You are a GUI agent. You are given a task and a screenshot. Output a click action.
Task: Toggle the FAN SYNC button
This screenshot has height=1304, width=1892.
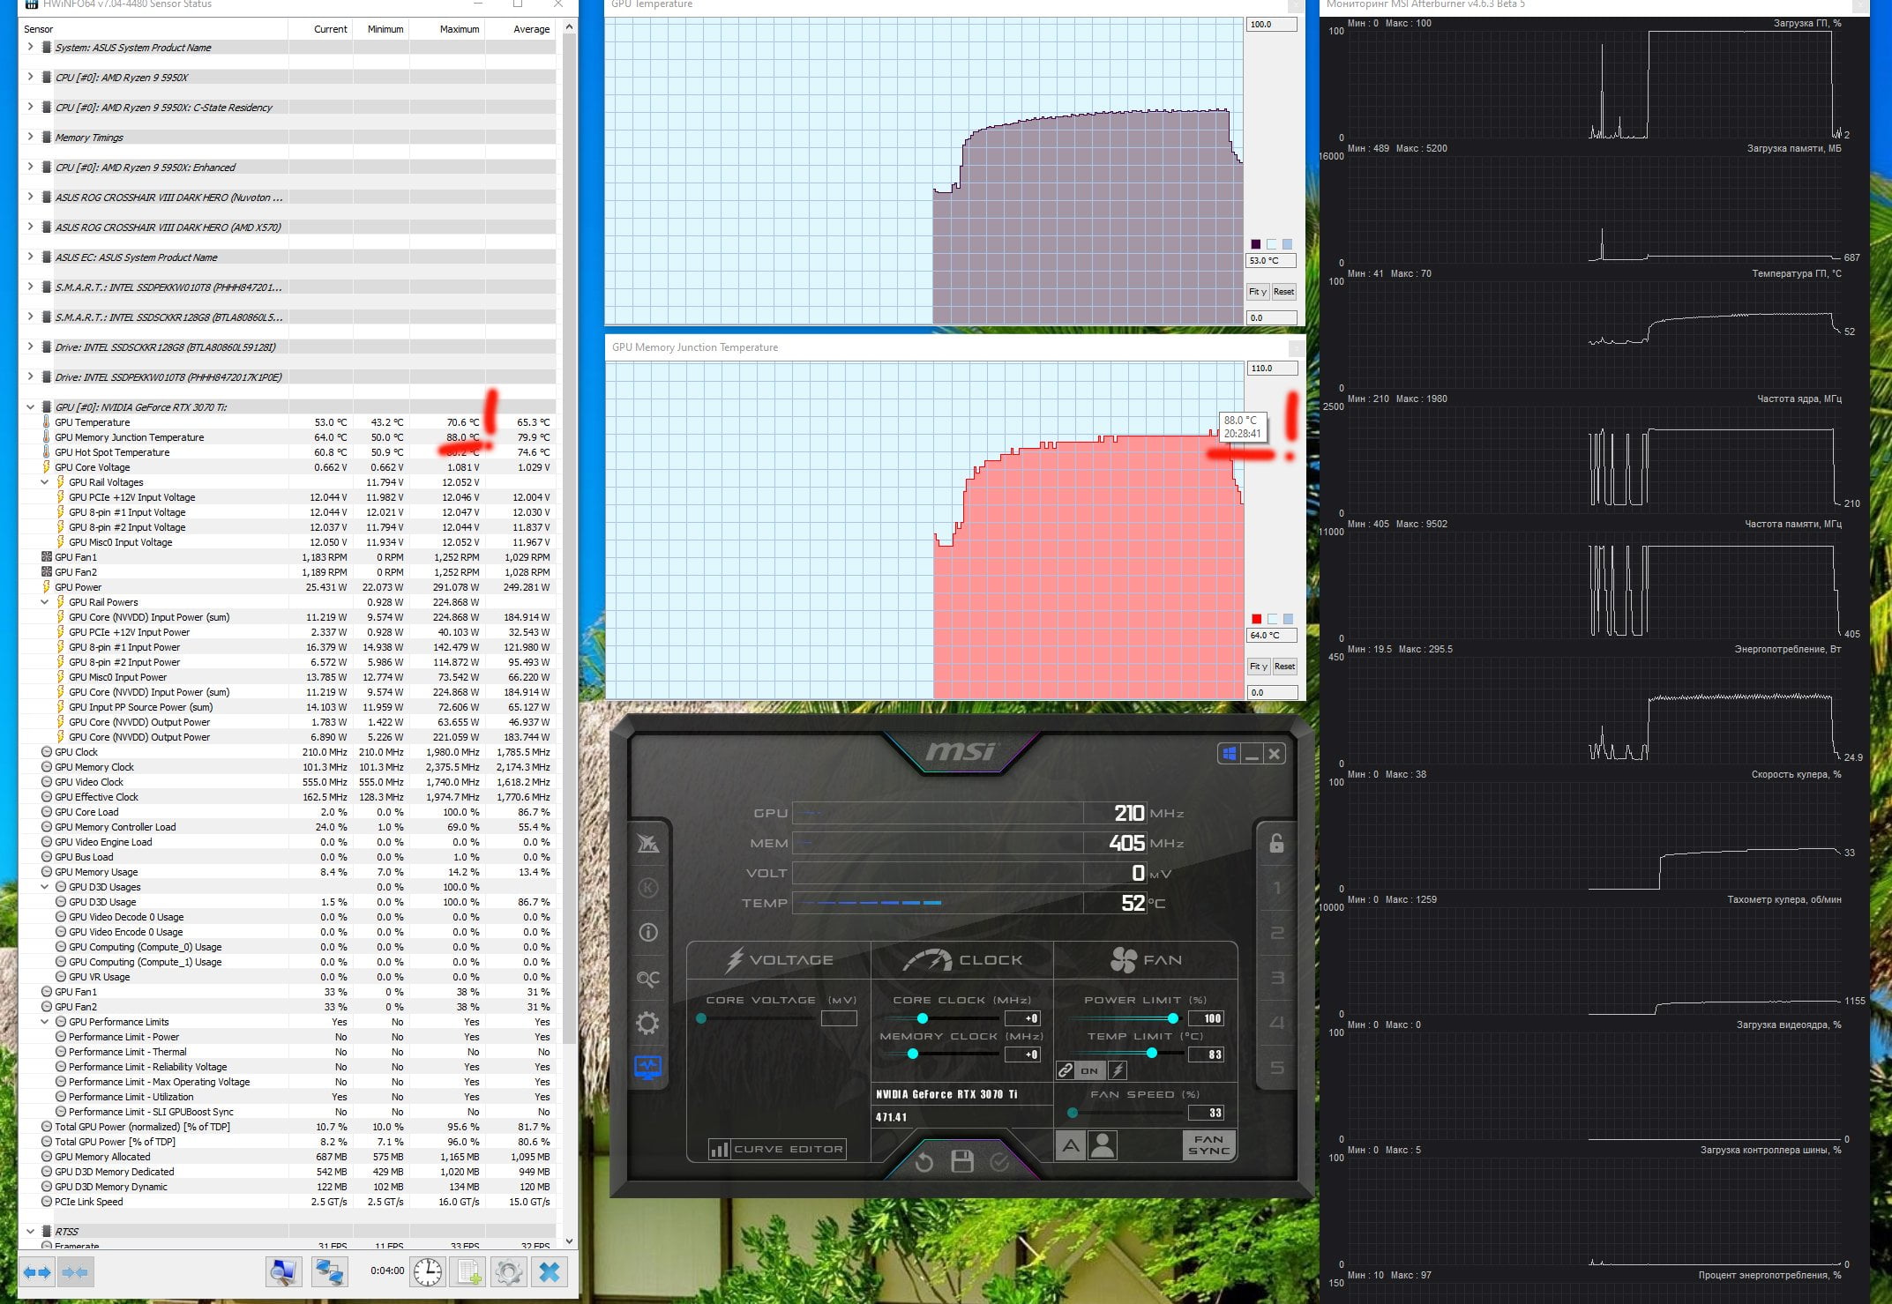click(1208, 1145)
